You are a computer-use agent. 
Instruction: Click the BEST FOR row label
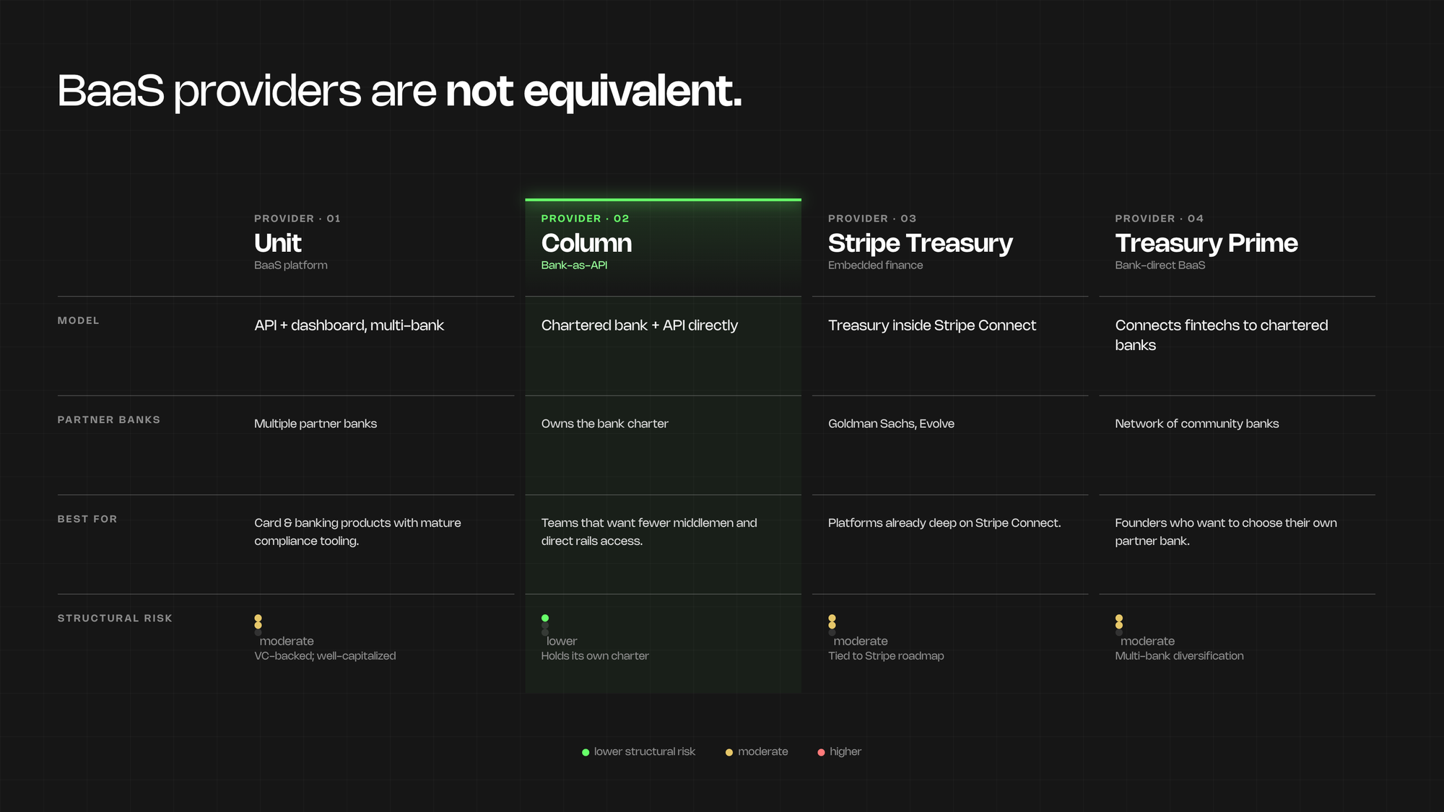click(x=87, y=519)
